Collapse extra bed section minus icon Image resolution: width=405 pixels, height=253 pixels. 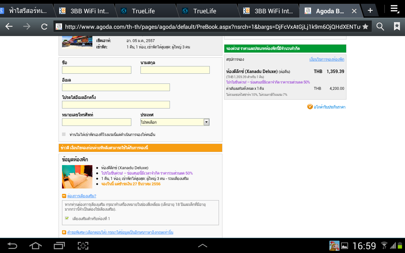coord(64,196)
